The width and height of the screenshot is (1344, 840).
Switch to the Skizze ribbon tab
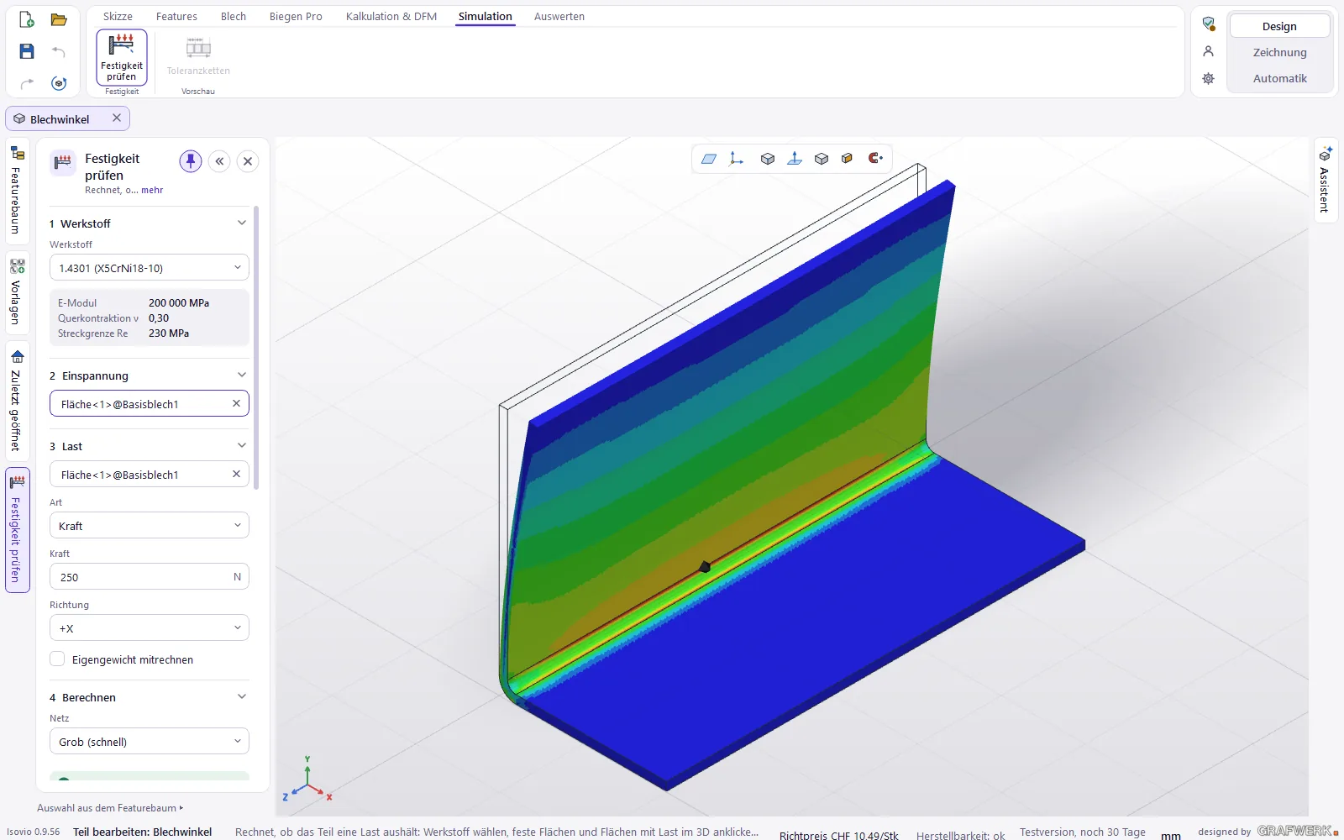(x=118, y=17)
